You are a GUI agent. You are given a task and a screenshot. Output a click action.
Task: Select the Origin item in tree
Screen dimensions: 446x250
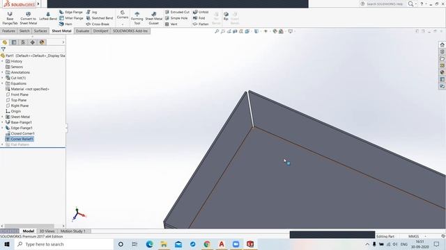[x=13, y=111]
